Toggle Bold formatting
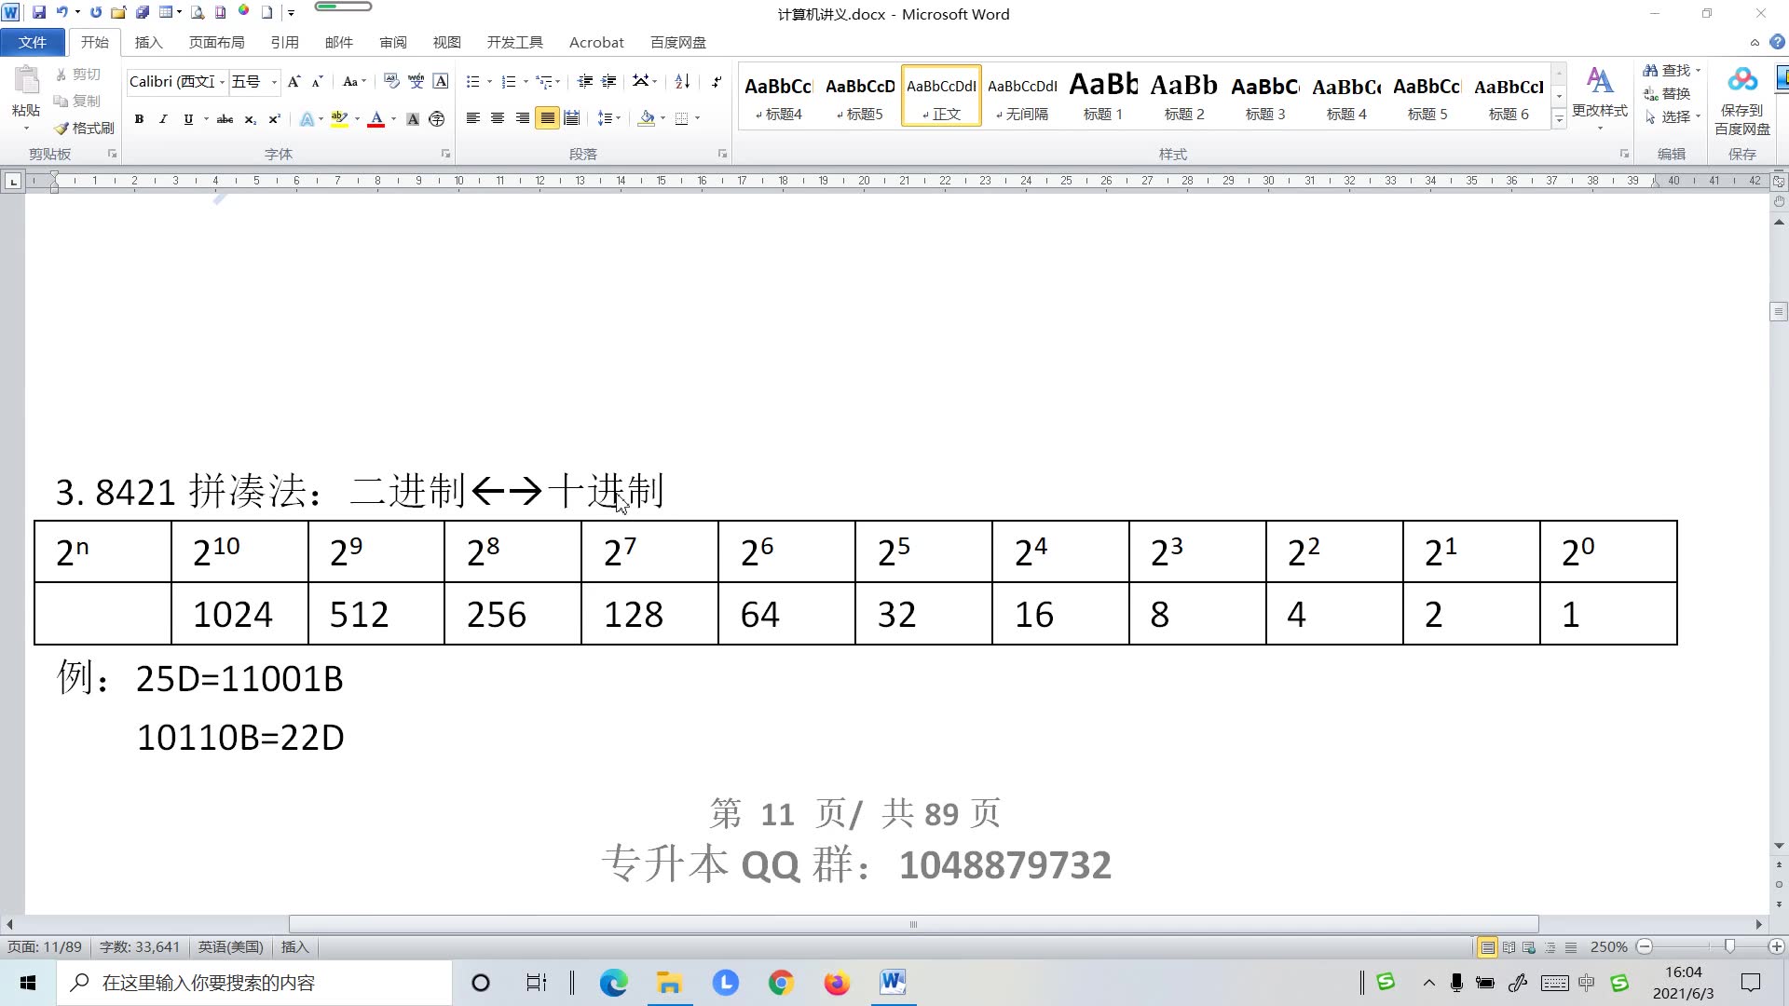This screenshot has height=1006, width=1789. coord(139,119)
